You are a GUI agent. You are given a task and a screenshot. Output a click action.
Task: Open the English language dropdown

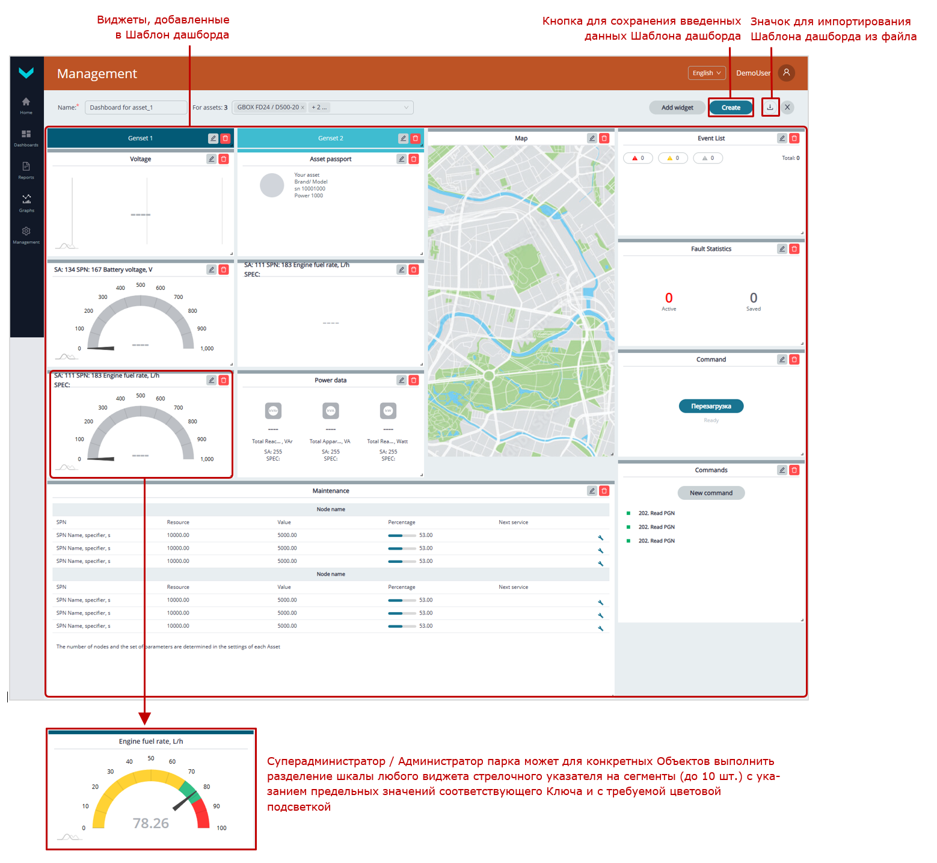tap(707, 73)
